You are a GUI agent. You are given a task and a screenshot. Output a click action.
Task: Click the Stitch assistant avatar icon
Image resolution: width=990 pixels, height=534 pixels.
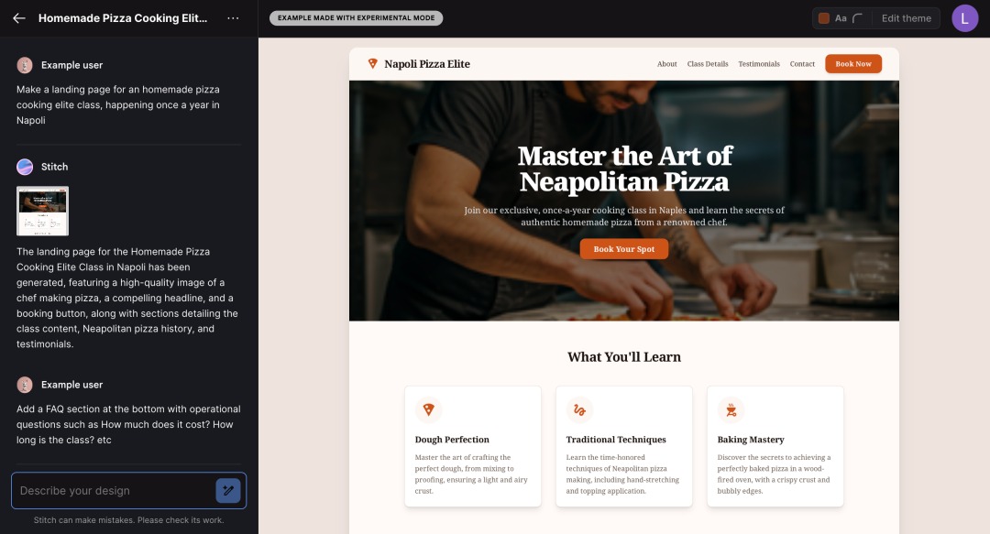point(25,167)
